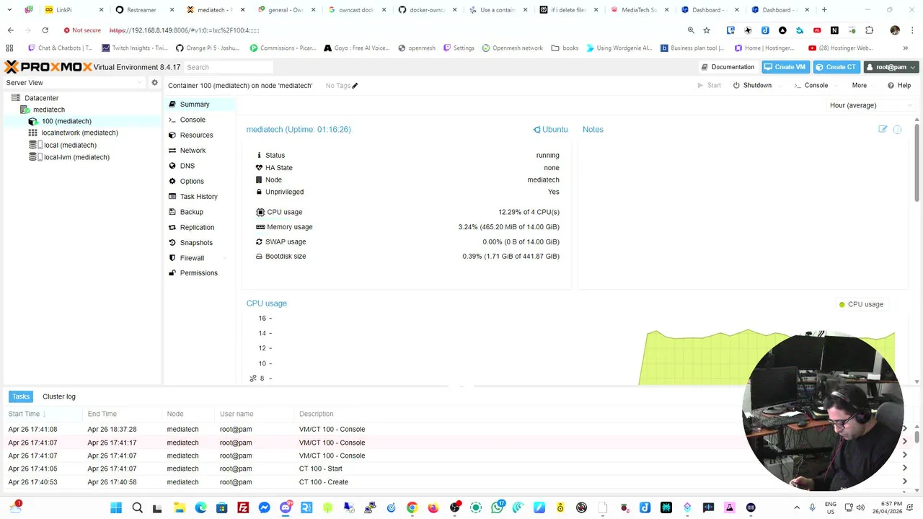
Task: Reload the browser page
Action: tap(45, 30)
